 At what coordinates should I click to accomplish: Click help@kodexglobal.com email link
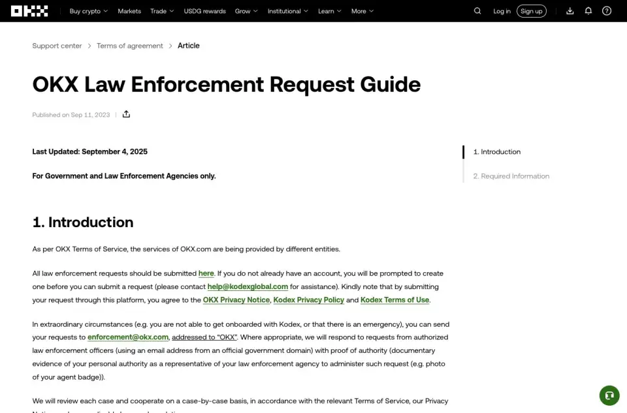248,287
